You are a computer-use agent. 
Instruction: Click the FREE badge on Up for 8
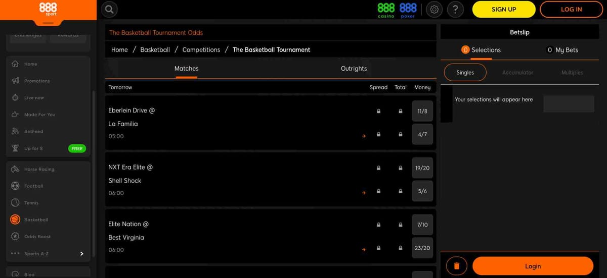pyautogui.click(x=77, y=149)
